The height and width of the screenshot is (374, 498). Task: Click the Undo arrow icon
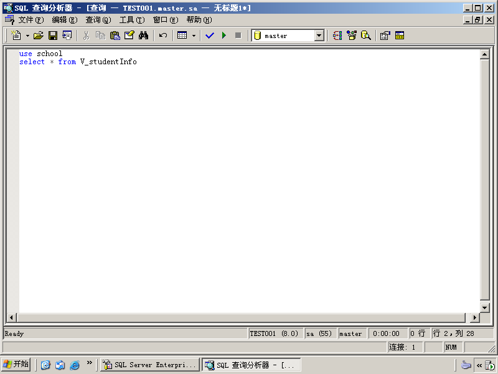pos(163,36)
